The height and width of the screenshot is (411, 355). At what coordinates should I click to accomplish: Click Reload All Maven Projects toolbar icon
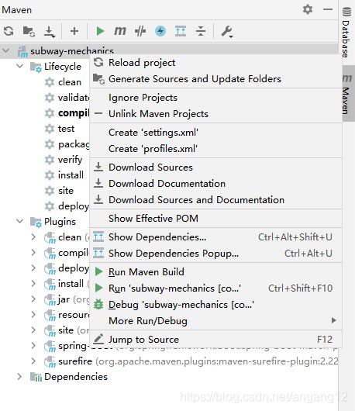tap(9, 31)
